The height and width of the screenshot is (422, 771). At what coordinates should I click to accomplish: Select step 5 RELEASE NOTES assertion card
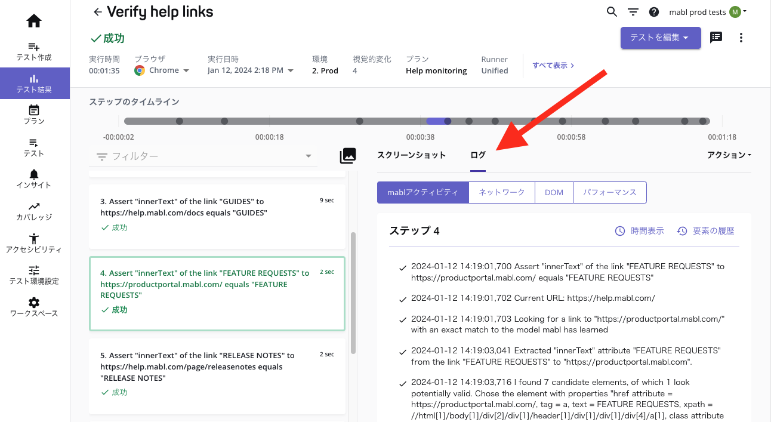pyautogui.click(x=217, y=376)
